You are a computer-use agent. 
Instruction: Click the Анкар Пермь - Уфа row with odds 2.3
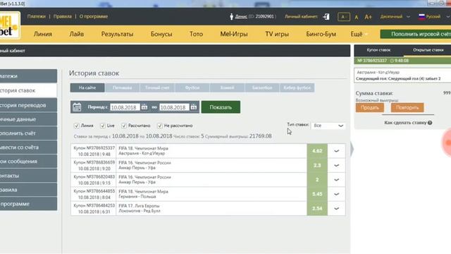[208, 165]
